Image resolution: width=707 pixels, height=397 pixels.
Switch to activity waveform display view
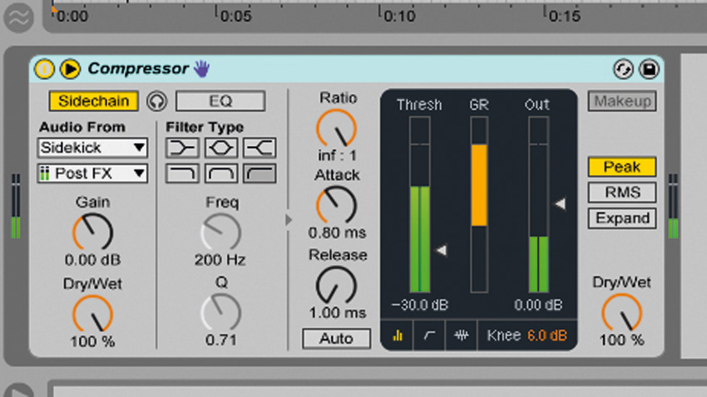461,336
